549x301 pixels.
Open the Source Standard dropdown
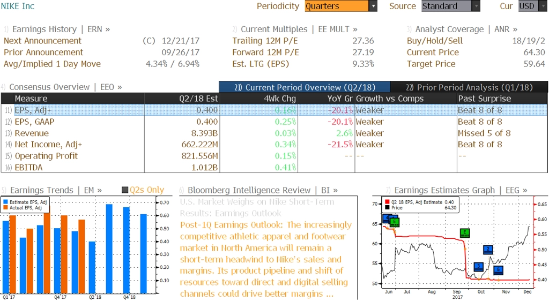click(x=450, y=6)
